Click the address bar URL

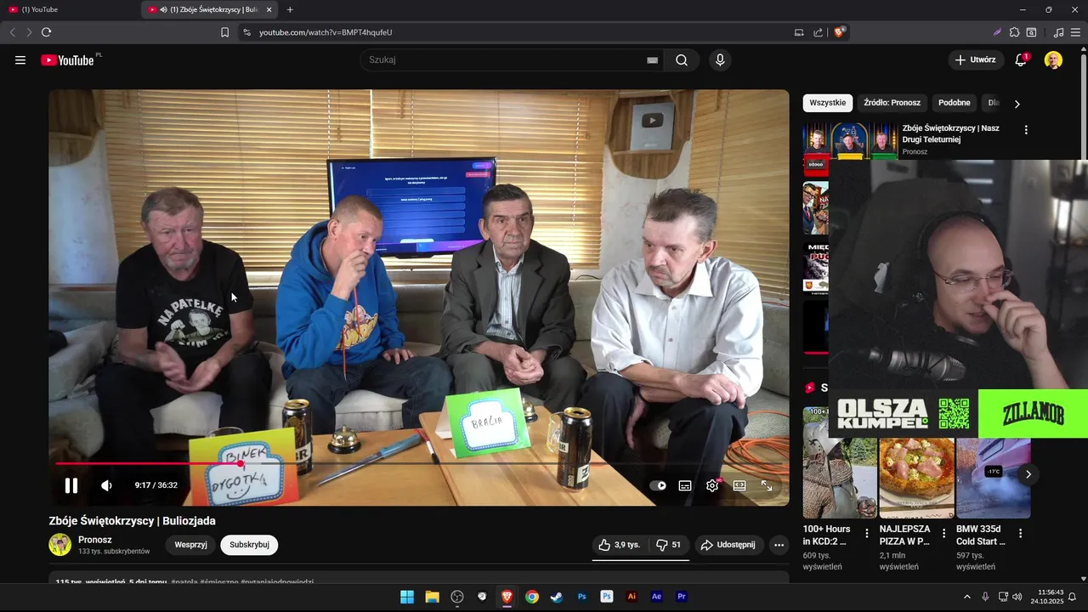click(326, 32)
